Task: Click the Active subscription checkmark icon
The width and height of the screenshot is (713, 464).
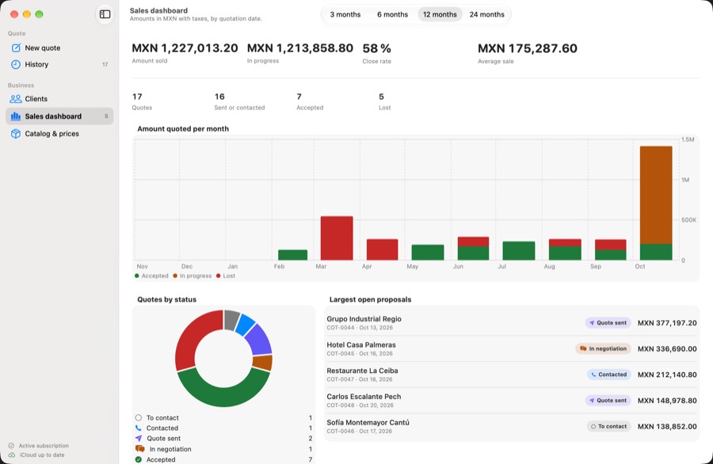Action: (11, 446)
